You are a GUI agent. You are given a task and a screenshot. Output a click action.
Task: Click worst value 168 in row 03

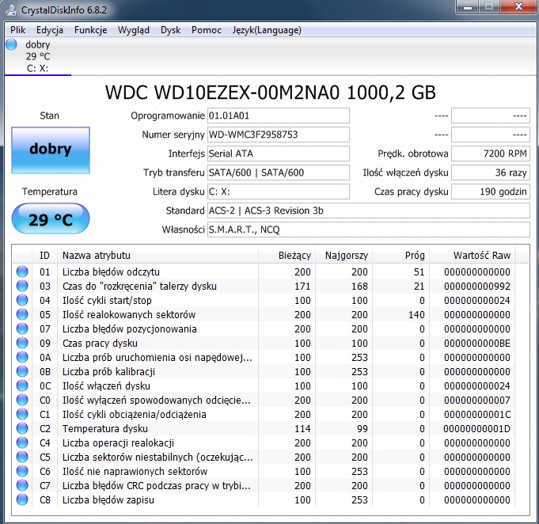point(359,286)
